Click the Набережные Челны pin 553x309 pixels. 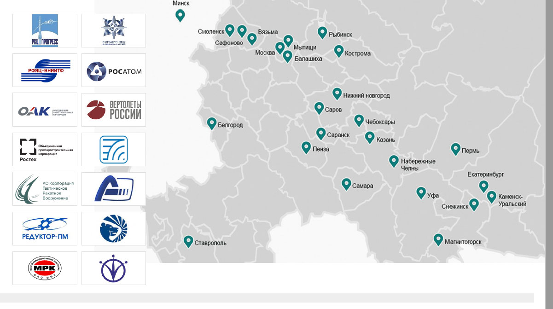(394, 161)
